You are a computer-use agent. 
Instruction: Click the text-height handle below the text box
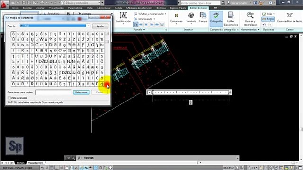click(191, 102)
